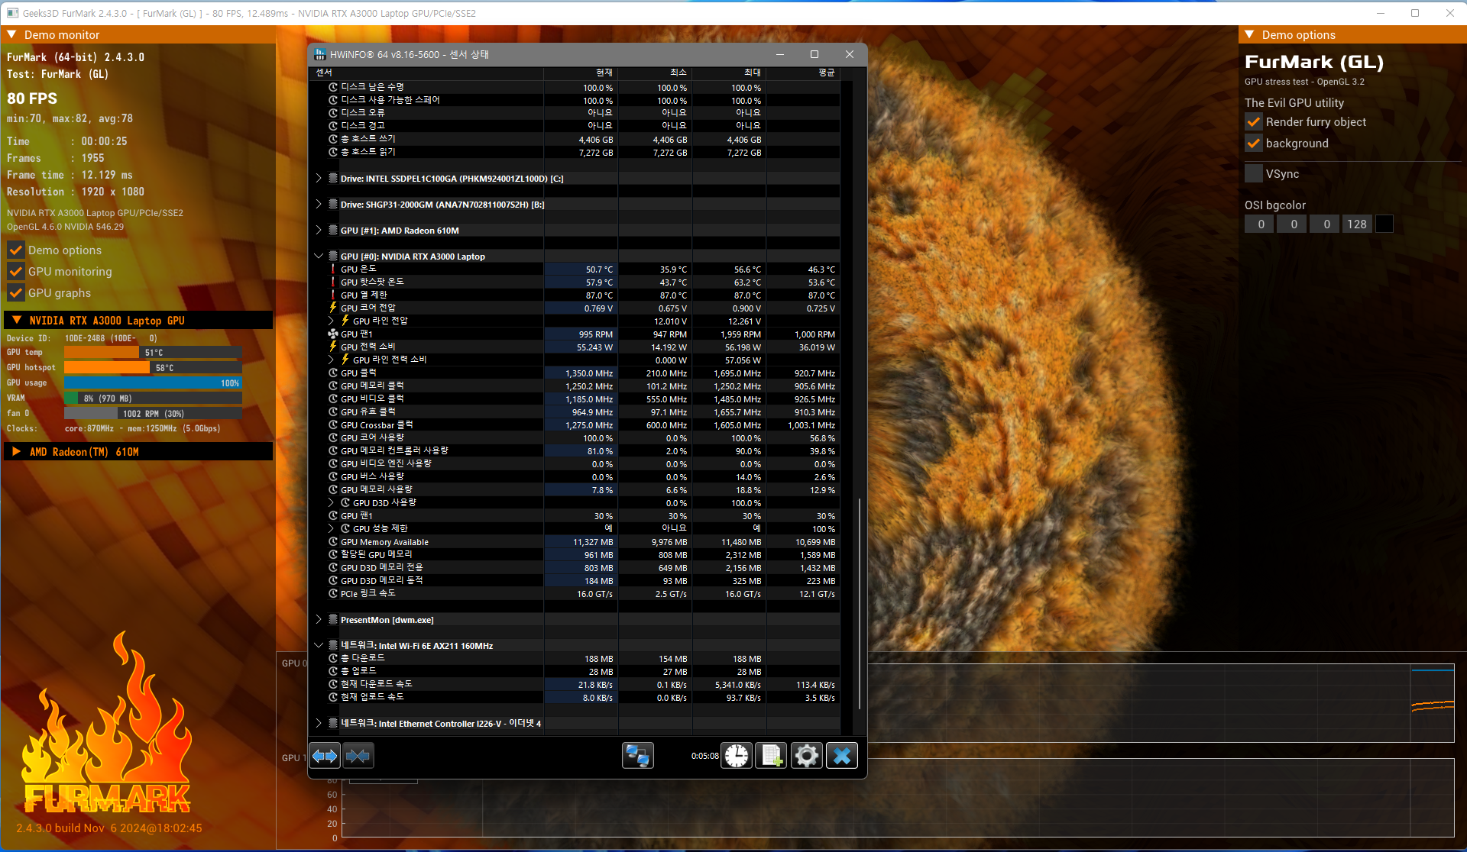The image size is (1467, 852).
Task: Click the network icon of Intel Wi-Fi 6E AX211
Action: (333, 646)
